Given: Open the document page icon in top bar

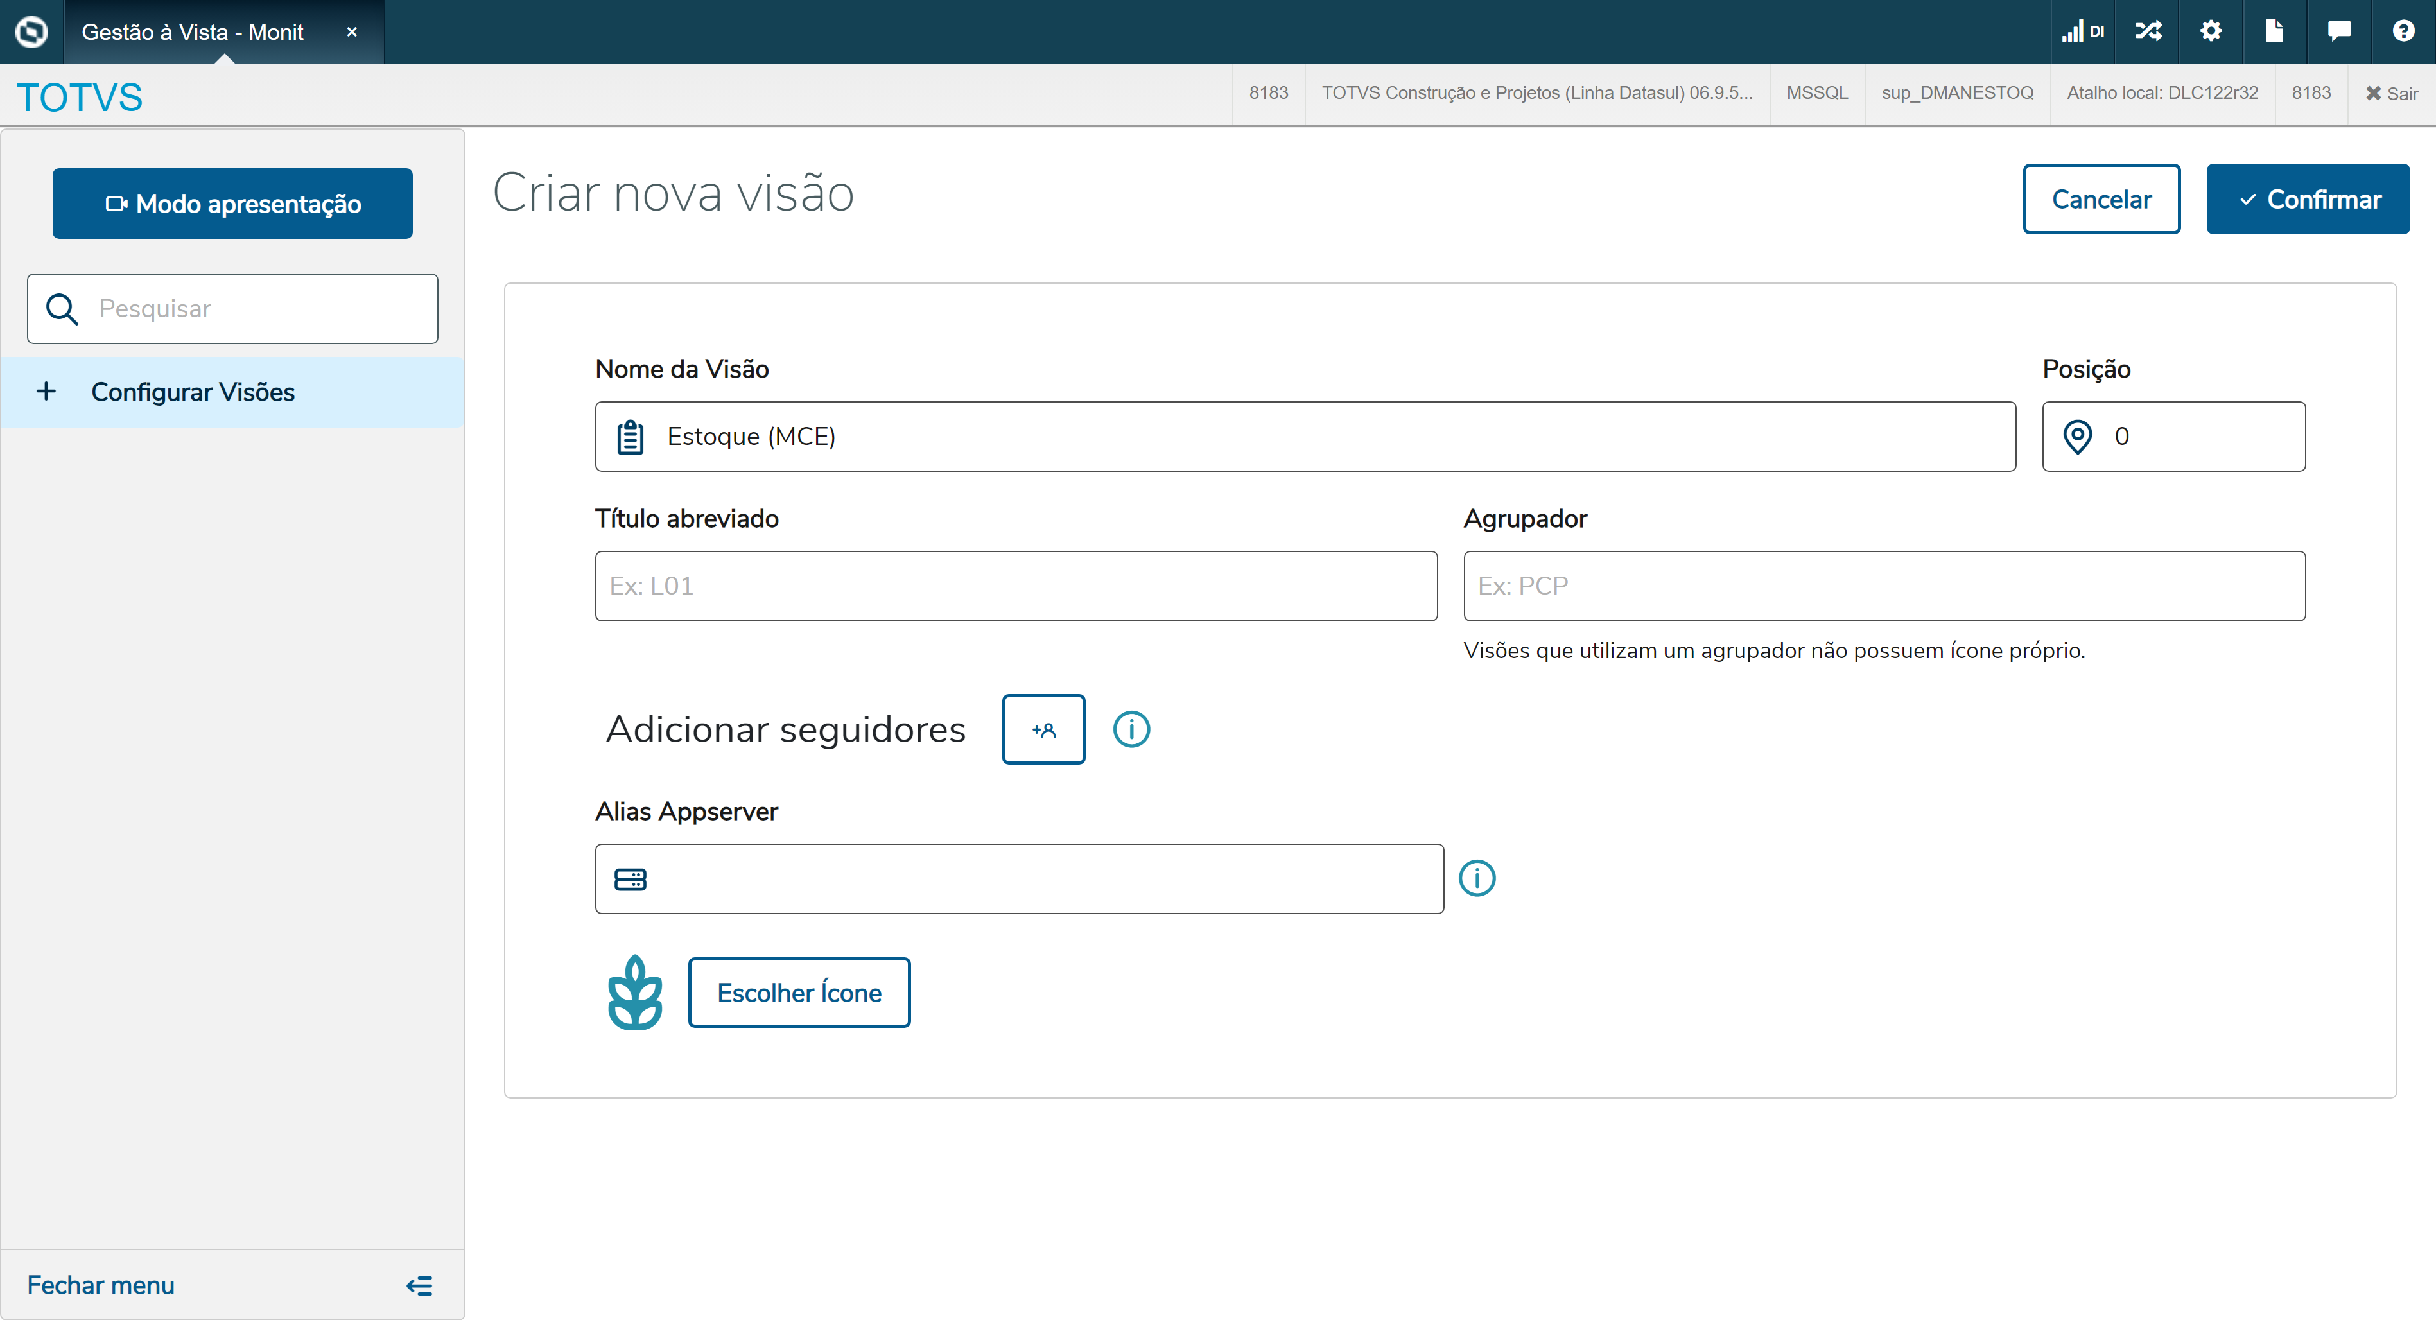Looking at the screenshot, I should coord(2274,31).
